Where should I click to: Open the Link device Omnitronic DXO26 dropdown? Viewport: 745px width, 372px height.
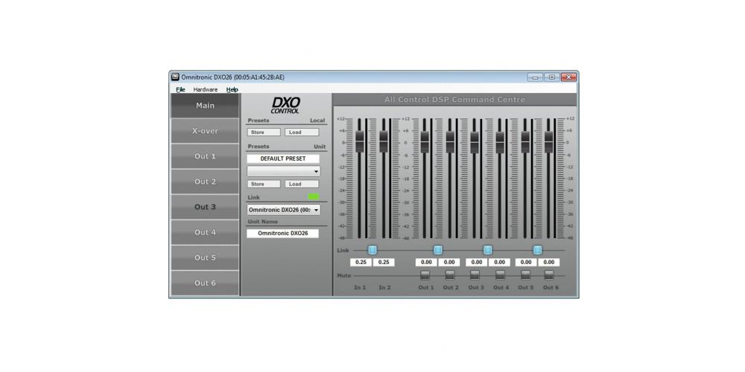283,210
